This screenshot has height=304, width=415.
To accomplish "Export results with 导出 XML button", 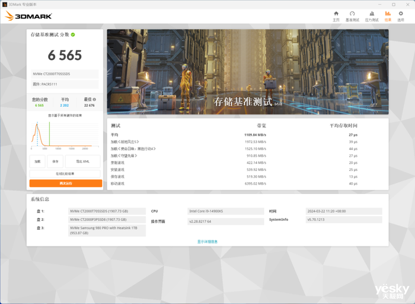I will tap(82, 161).
